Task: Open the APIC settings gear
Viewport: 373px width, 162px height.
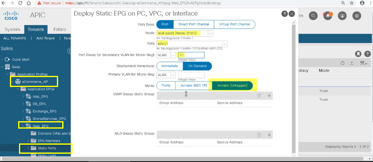Action: tap(357, 16)
